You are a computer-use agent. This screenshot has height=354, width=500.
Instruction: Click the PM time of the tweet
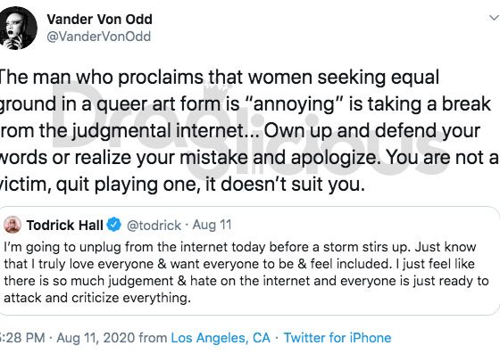pyautogui.click(x=22, y=338)
